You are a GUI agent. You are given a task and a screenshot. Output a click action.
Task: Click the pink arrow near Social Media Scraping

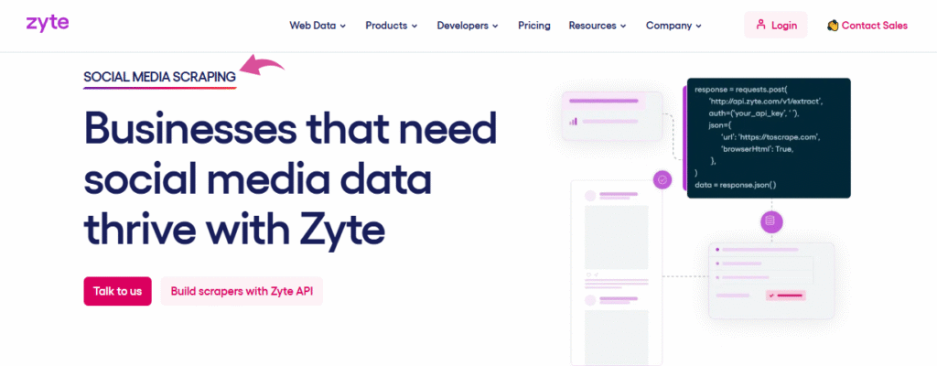pyautogui.click(x=262, y=65)
